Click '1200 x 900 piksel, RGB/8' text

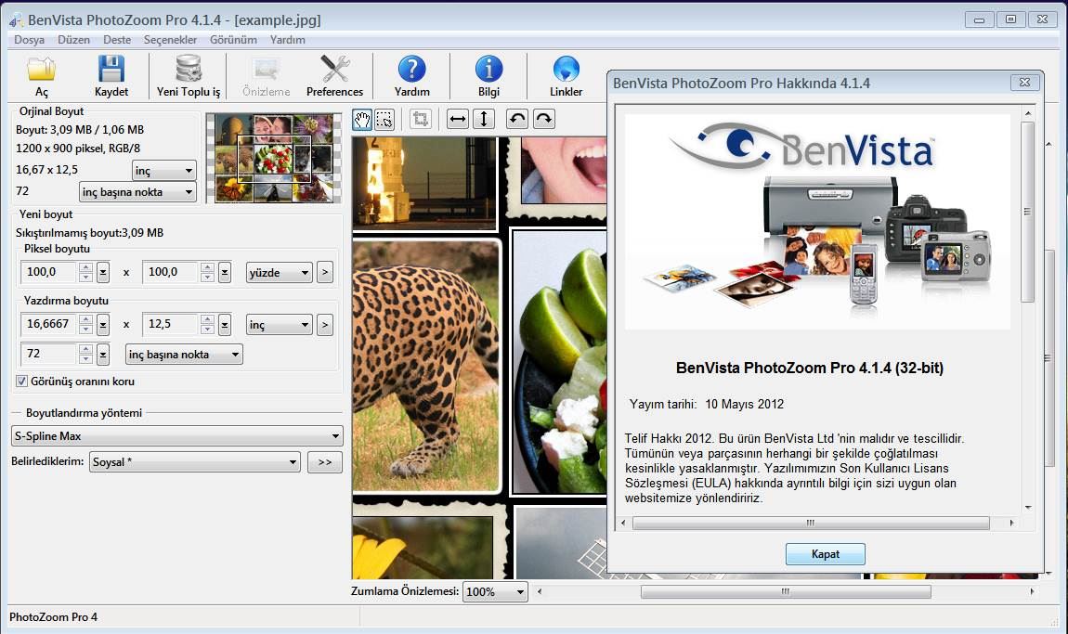point(78,149)
